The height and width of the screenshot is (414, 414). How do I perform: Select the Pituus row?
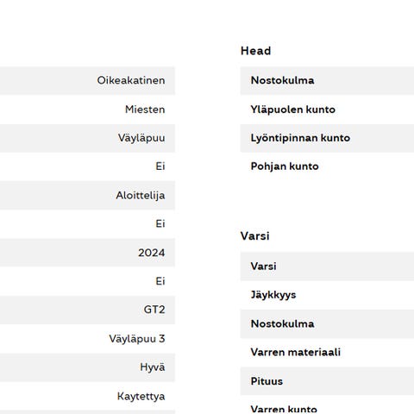click(327, 381)
